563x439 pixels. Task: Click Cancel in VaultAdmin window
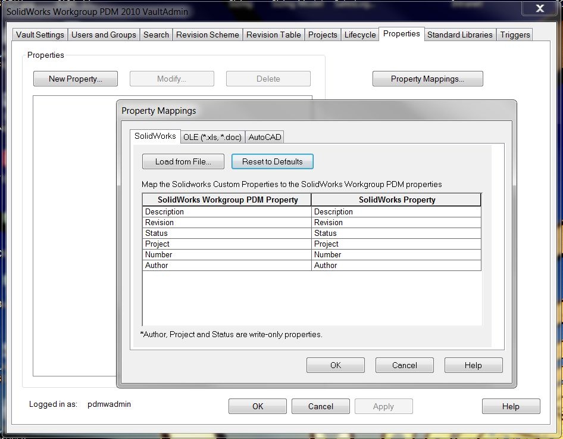(x=321, y=406)
